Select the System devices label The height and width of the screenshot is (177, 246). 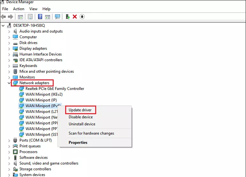(32, 175)
